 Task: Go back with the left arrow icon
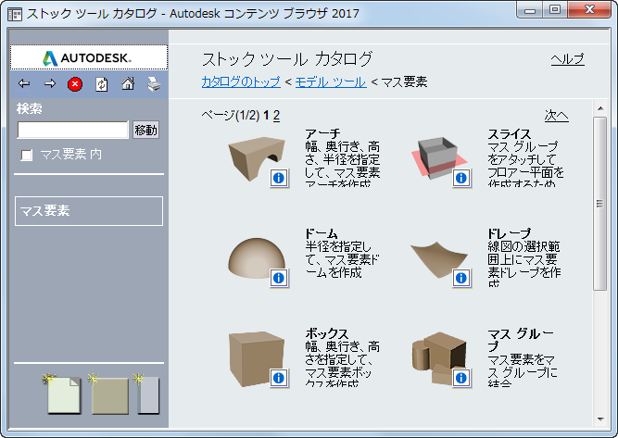click(x=24, y=83)
